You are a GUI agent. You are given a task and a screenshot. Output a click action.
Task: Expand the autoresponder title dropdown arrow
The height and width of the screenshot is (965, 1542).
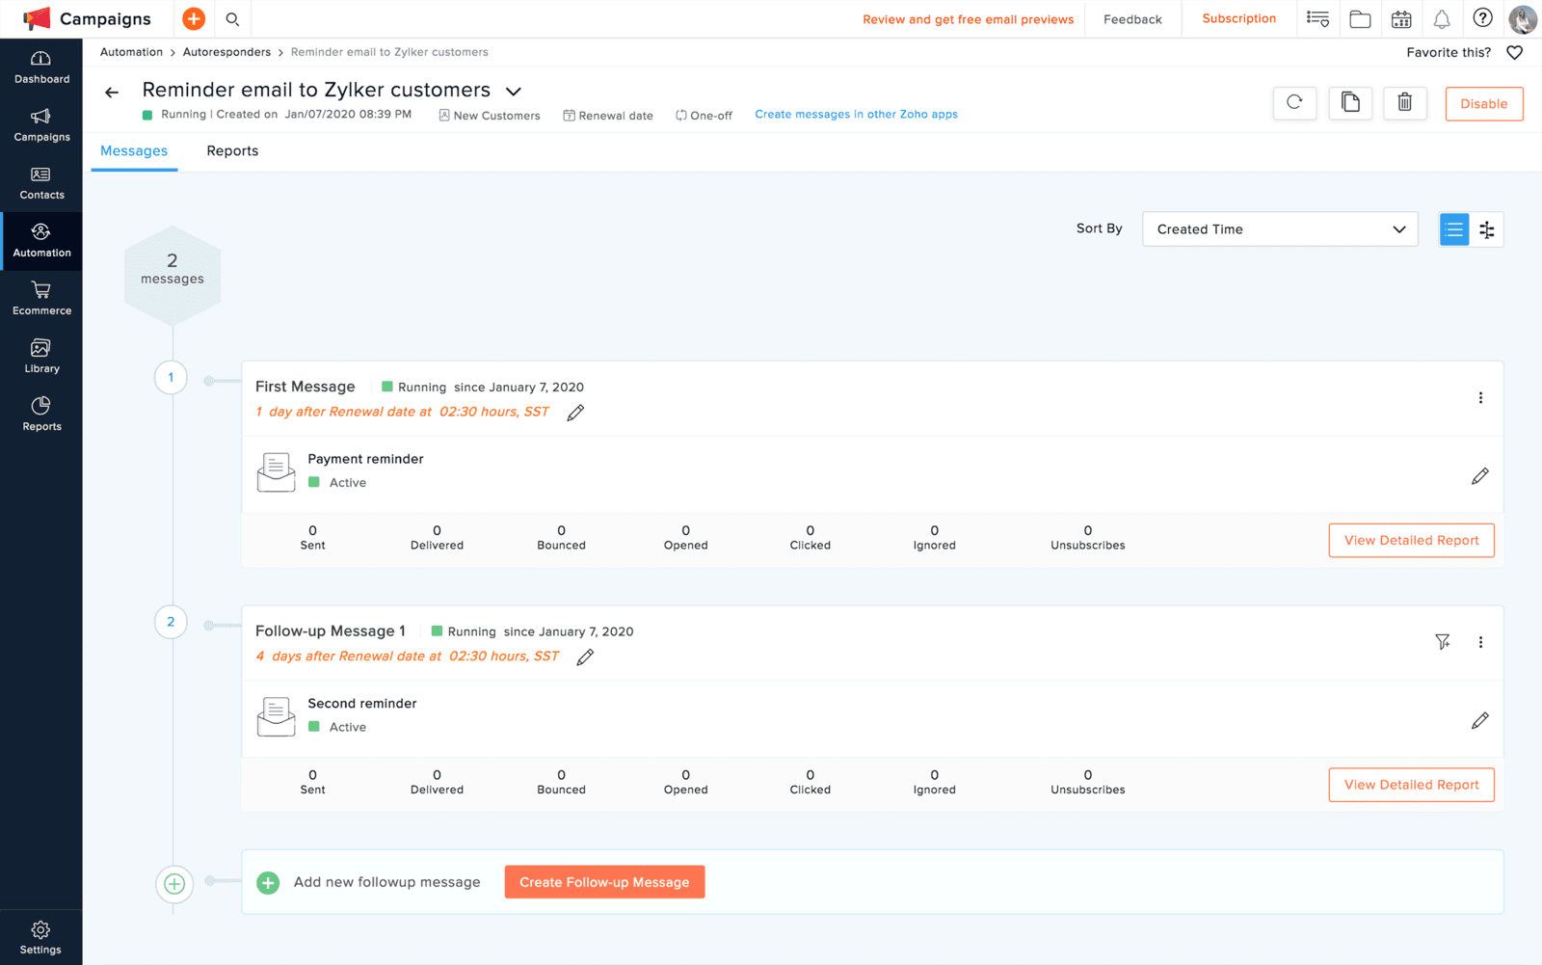(x=514, y=92)
